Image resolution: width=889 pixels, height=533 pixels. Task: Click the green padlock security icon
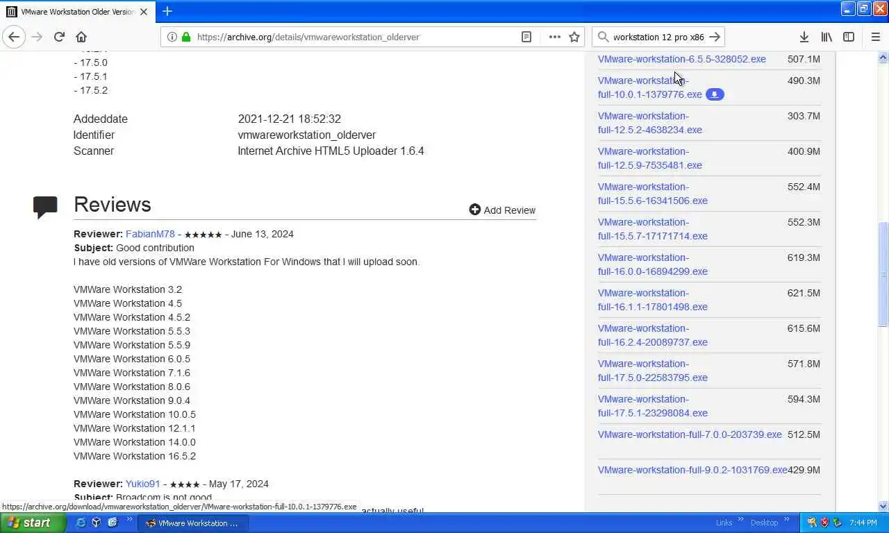(x=186, y=37)
